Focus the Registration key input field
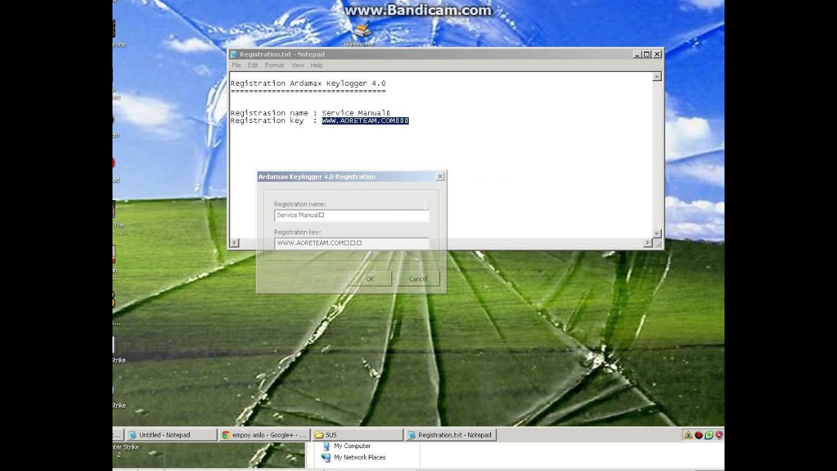The width and height of the screenshot is (837, 471). [352, 243]
